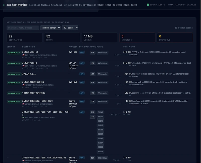Click the 443/https port on the Cloudflare row
The image size is (201, 163).
(x=103, y=102)
